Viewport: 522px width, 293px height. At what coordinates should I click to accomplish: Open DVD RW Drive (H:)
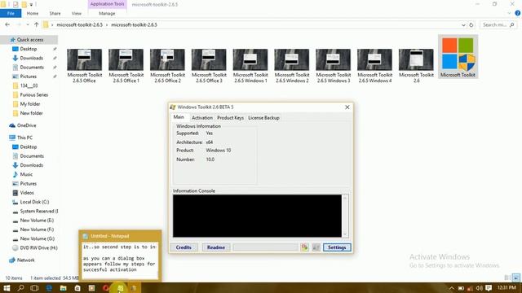click(x=38, y=247)
